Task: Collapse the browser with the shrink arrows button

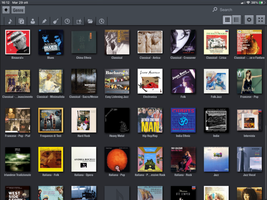Action: 260,20
